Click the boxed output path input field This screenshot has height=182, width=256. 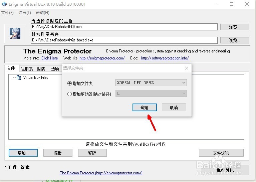(x=124, y=40)
